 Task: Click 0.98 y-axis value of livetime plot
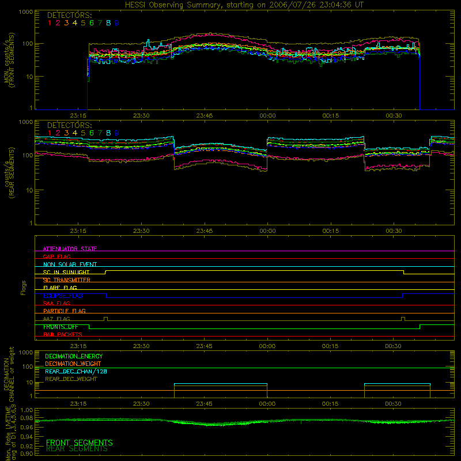(27, 418)
